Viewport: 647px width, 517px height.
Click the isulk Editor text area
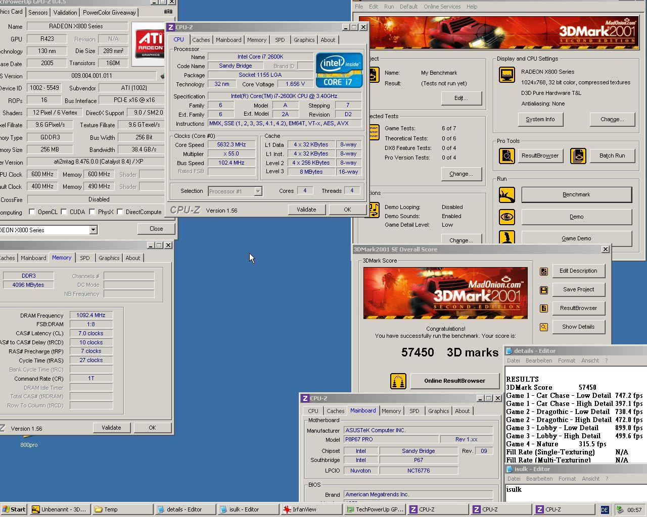click(576, 493)
